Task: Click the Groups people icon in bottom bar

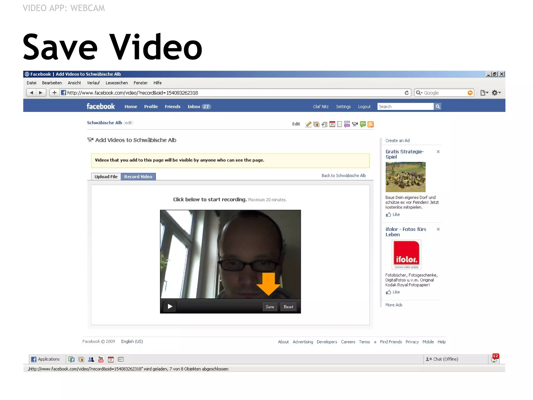Action: 91,359
